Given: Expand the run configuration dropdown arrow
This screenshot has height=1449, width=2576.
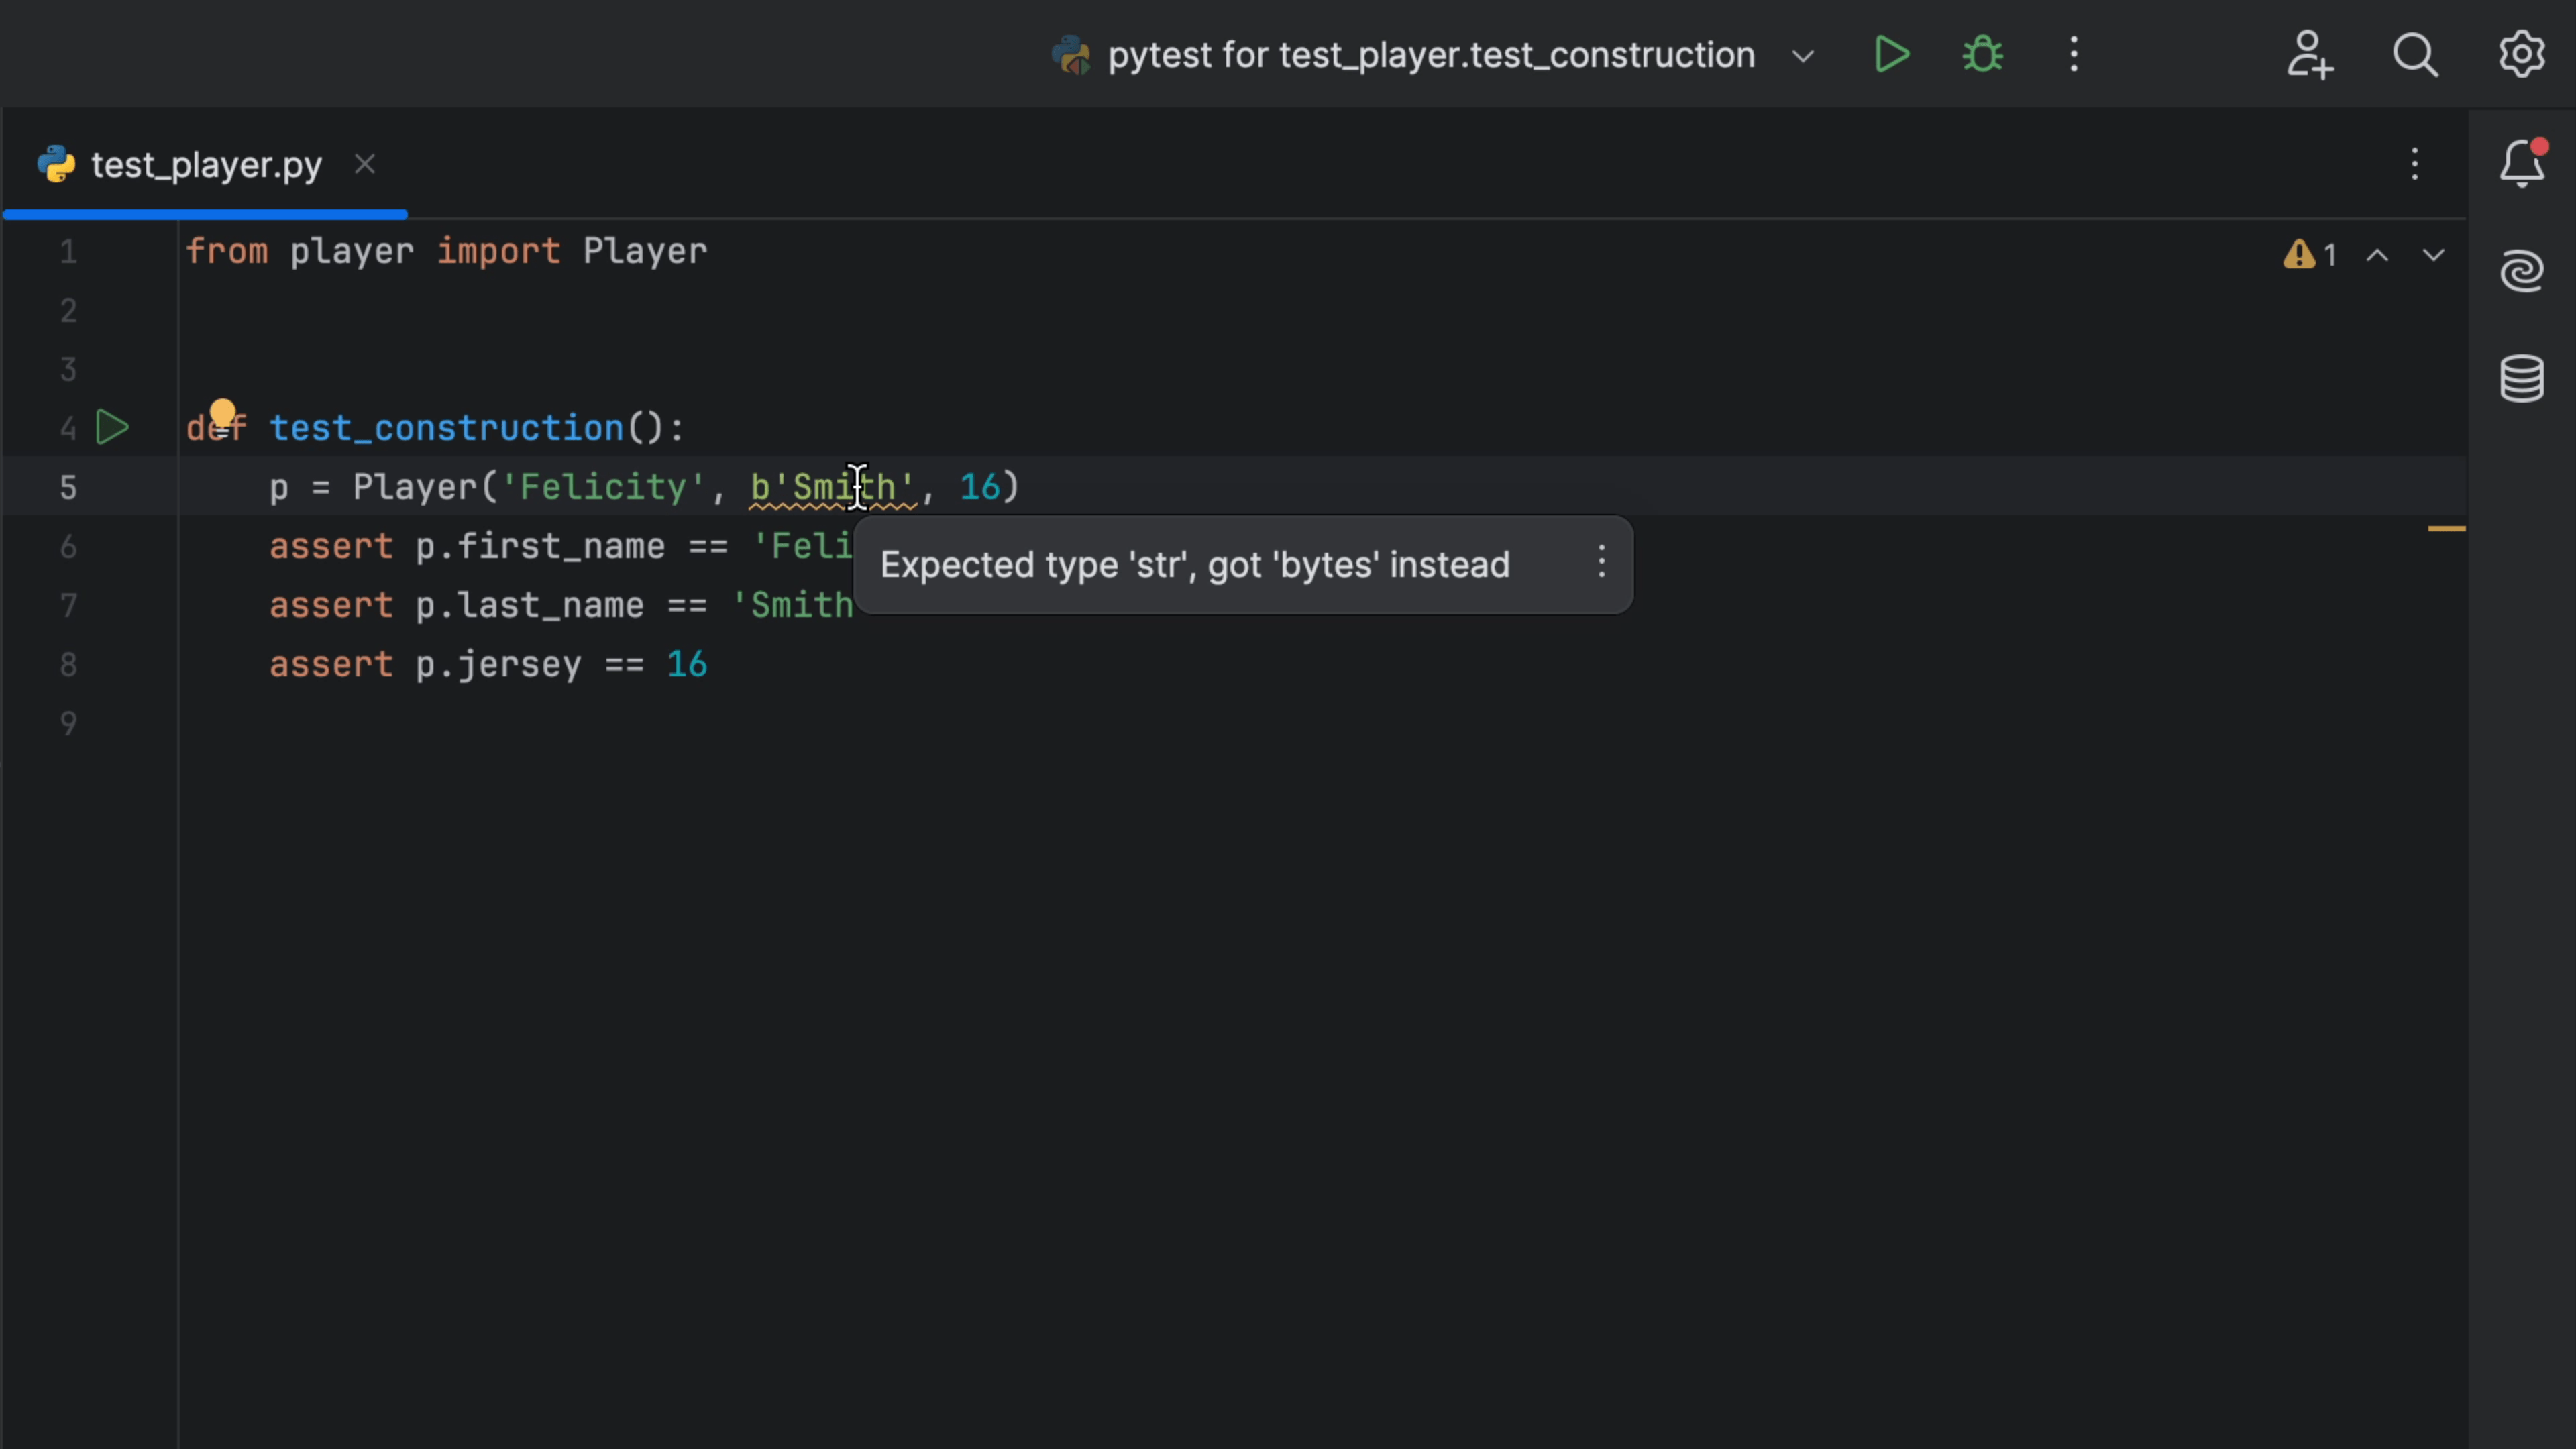Looking at the screenshot, I should (x=1803, y=56).
